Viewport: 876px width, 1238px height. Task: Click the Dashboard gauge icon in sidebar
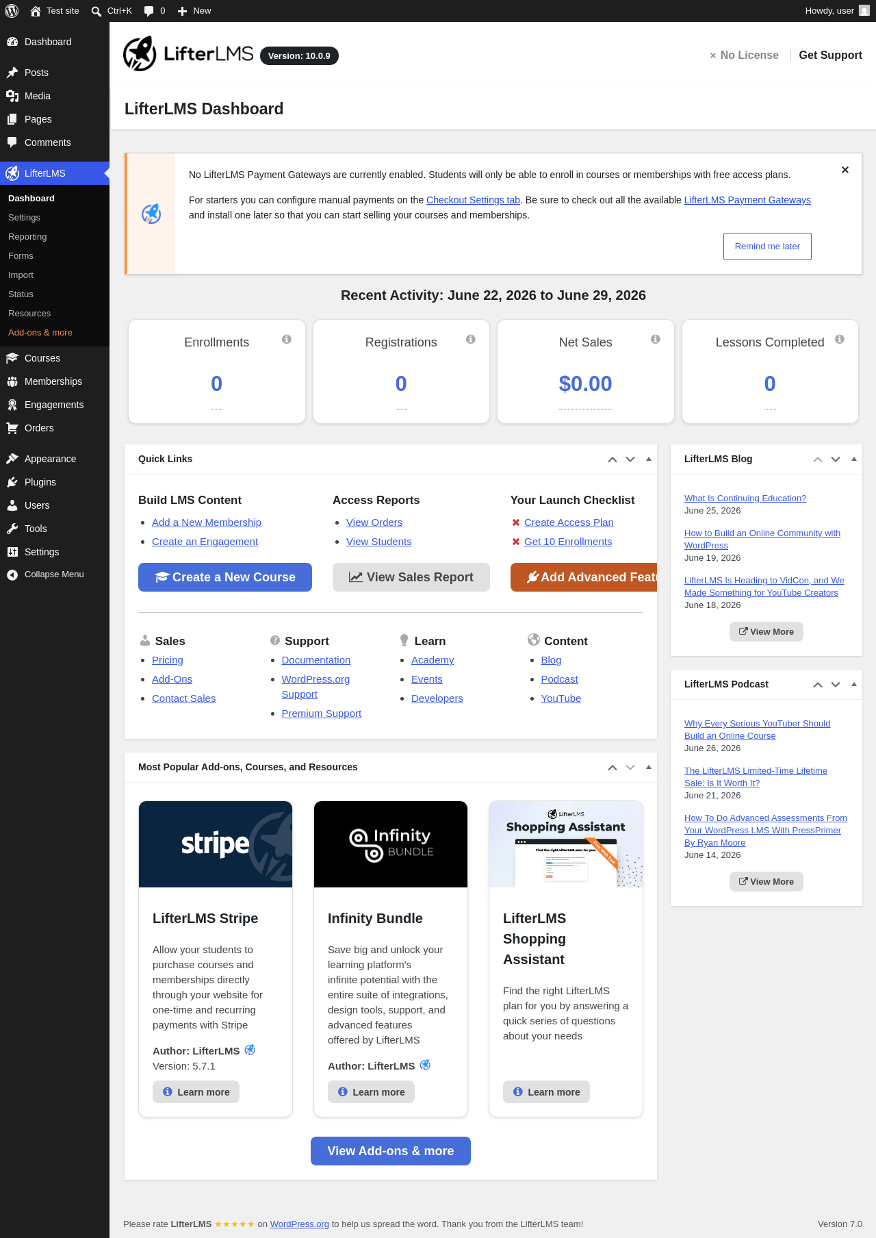coord(12,42)
